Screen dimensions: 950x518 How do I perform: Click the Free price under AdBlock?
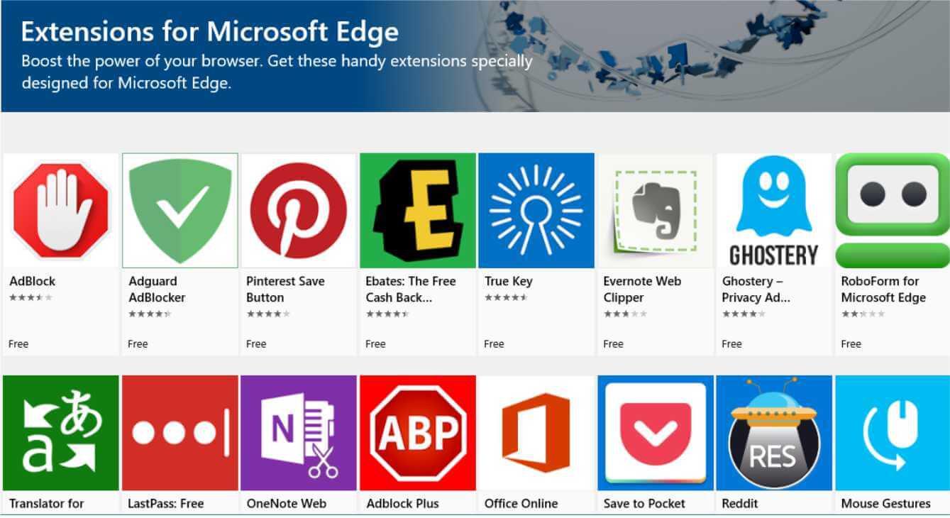click(x=18, y=344)
